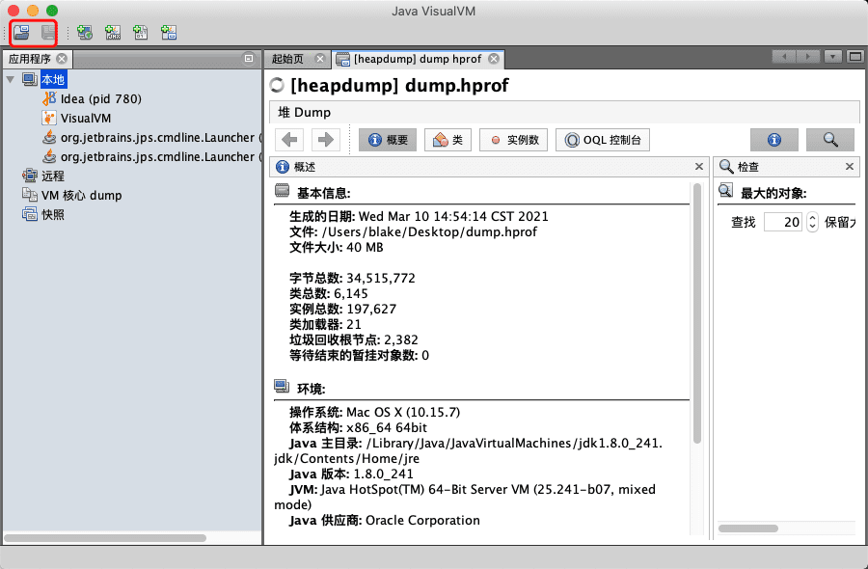
Task: Click the Idea application icon
Action: (x=49, y=98)
